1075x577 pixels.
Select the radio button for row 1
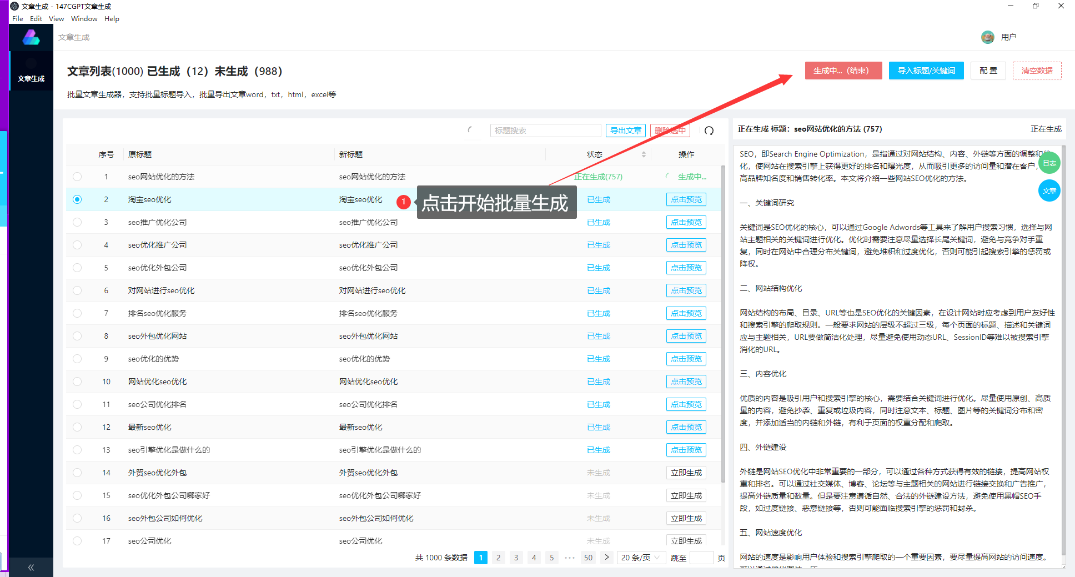(x=77, y=177)
